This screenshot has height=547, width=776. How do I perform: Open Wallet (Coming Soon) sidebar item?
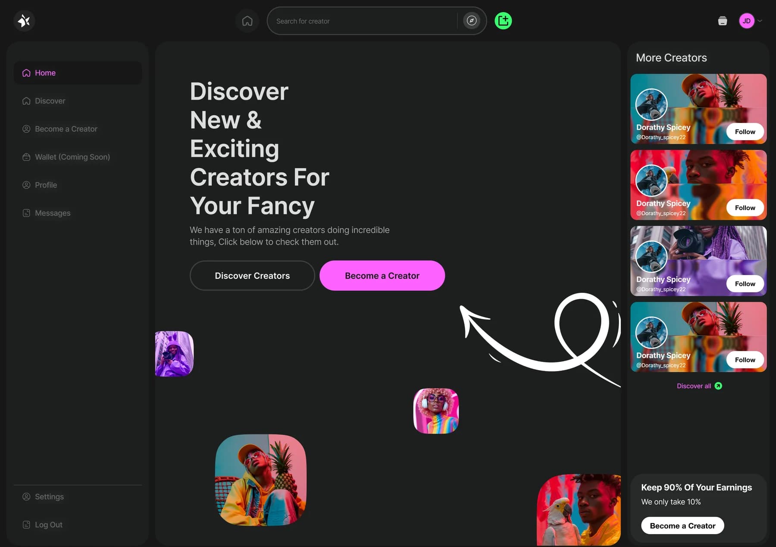pyautogui.click(x=78, y=157)
